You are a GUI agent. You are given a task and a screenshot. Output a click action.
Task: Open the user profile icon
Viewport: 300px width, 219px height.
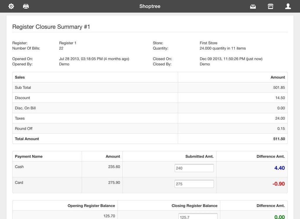click(288, 6)
